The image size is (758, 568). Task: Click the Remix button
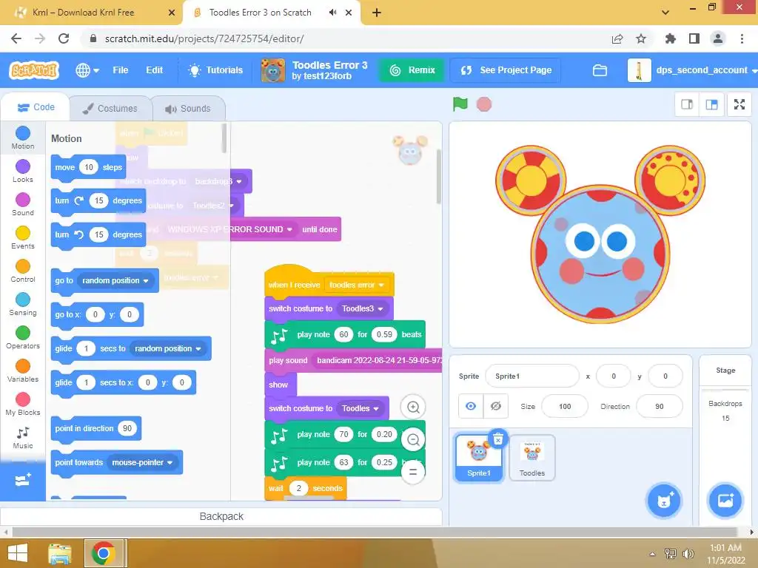click(x=412, y=70)
